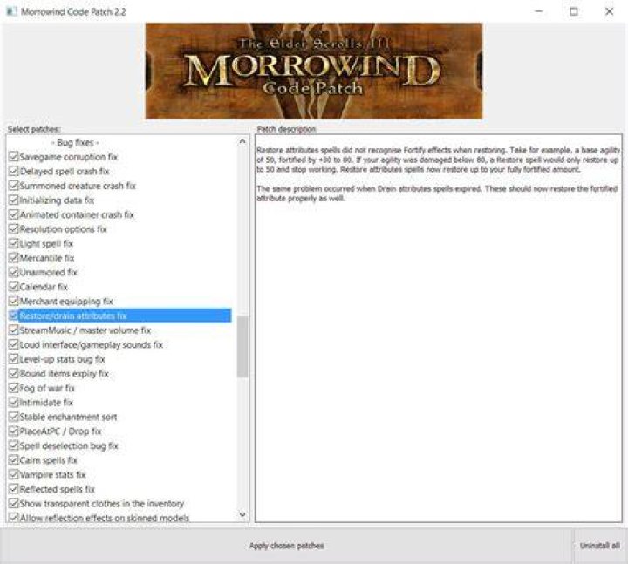The image size is (628, 564).
Task: Toggle Calm spells fix checkbox
Action: (14, 459)
